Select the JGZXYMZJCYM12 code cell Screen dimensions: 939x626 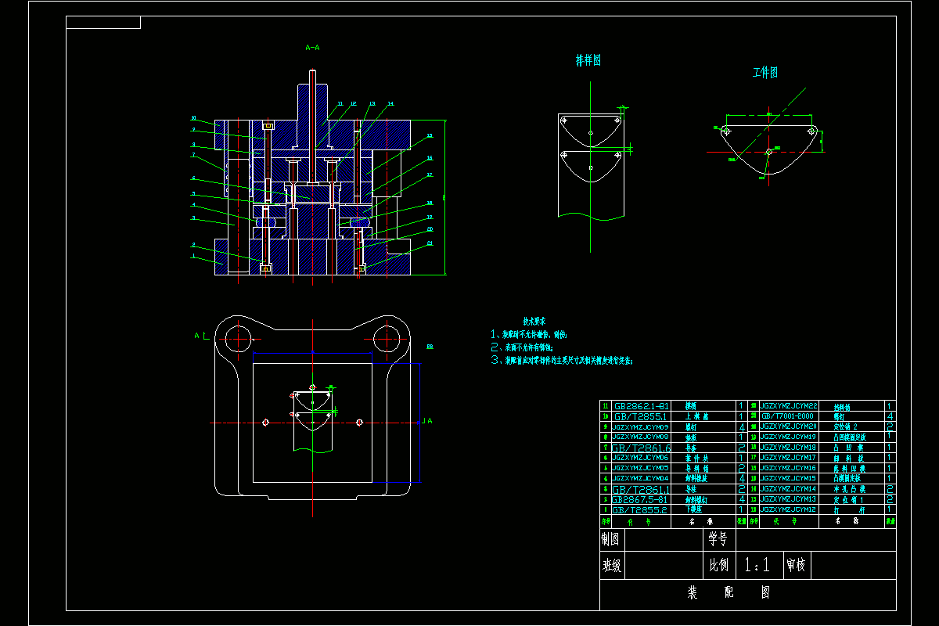(x=788, y=509)
